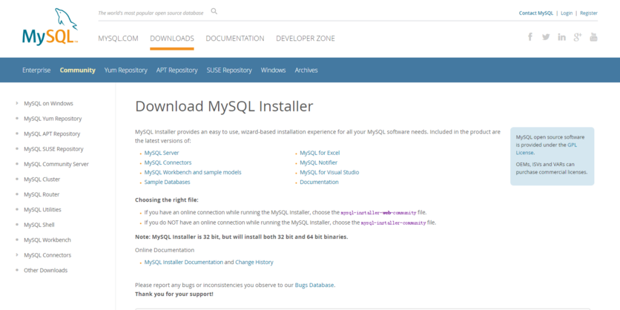The image size is (620, 310).
Task: Select Community in blue bar
Action: pos(77,70)
